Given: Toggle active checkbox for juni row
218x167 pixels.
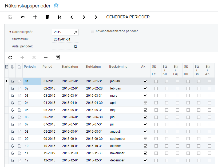Looking at the screenshot, I should (145, 117).
